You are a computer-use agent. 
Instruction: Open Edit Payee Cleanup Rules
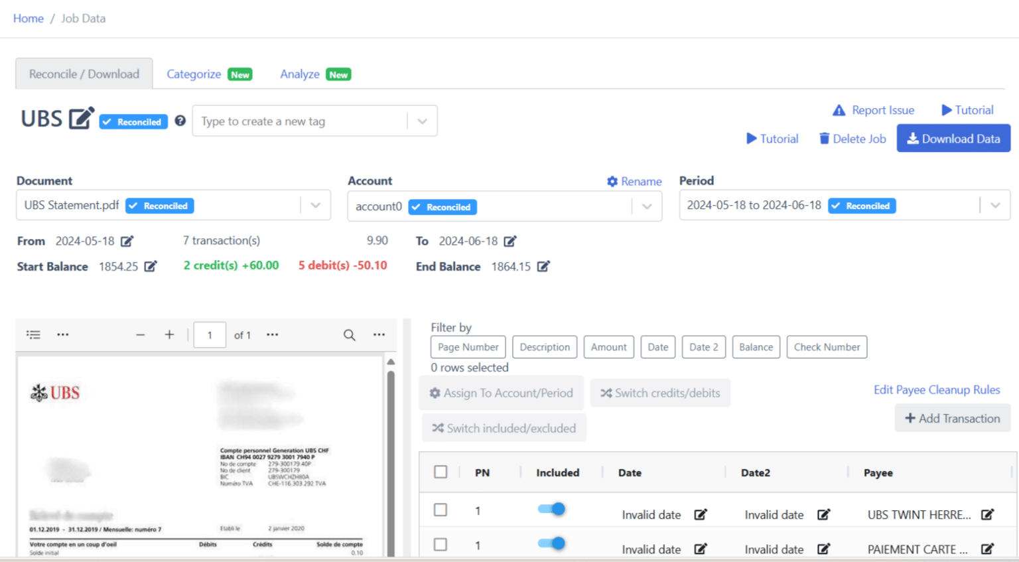[x=937, y=390]
